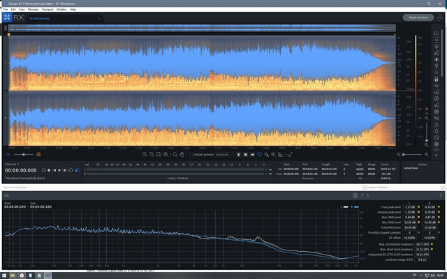Click the headphones monitor icon

[43, 169]
